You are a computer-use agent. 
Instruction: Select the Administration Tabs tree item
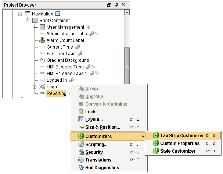(x=66, y=33)
